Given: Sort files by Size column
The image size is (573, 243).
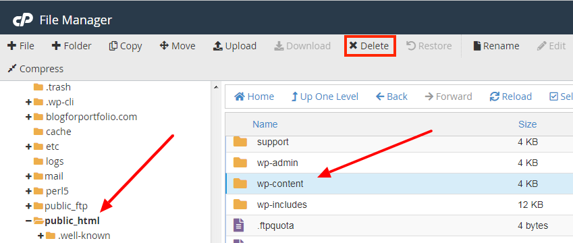Looking at the screenshot, I should [527, 124].
